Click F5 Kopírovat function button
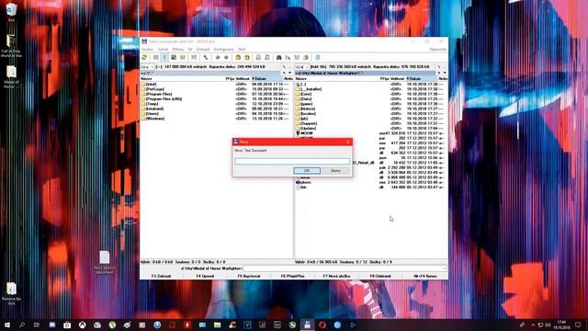Viewport: 588px width, 331px height. click(249, 276)
